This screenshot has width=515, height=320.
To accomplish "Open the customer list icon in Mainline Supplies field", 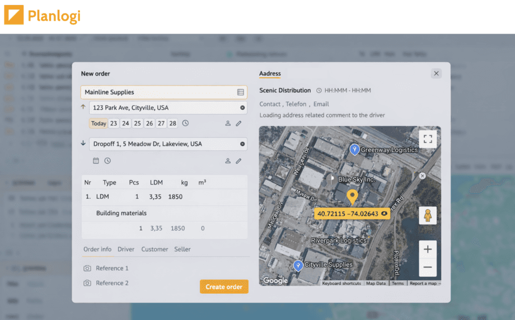I will [240, 92].
